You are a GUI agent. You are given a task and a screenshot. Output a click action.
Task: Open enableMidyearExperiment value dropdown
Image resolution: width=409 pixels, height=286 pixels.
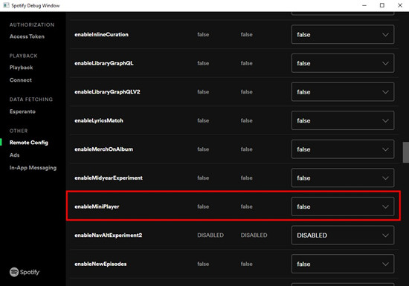click(x=343, y=178)
